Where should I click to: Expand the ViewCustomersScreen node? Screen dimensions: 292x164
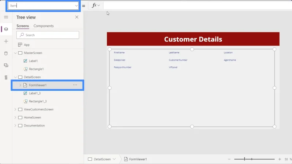pyautogui.click(x=15, y=110)
